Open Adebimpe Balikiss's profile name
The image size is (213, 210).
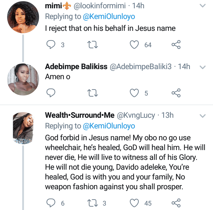76,67
